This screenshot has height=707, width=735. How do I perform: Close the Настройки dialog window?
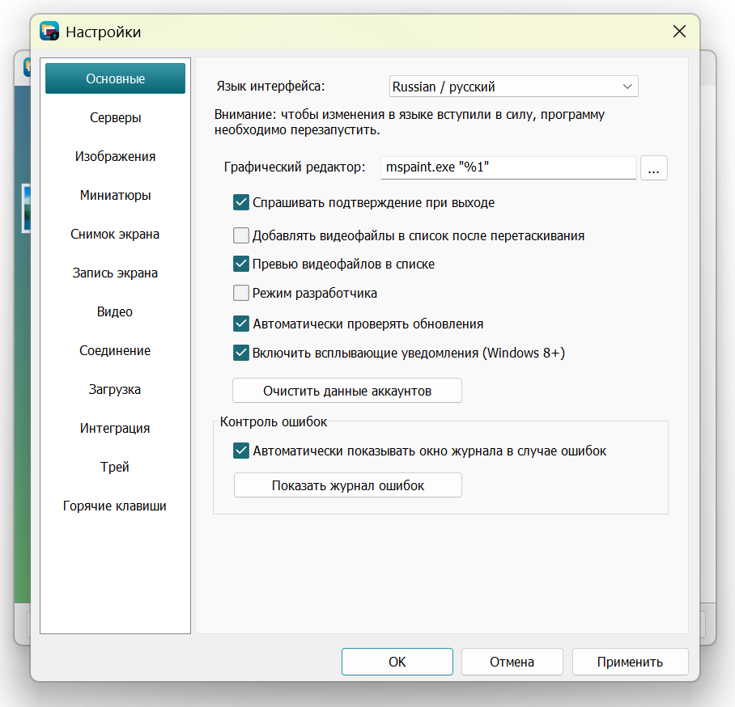click(x=679, y=32)
